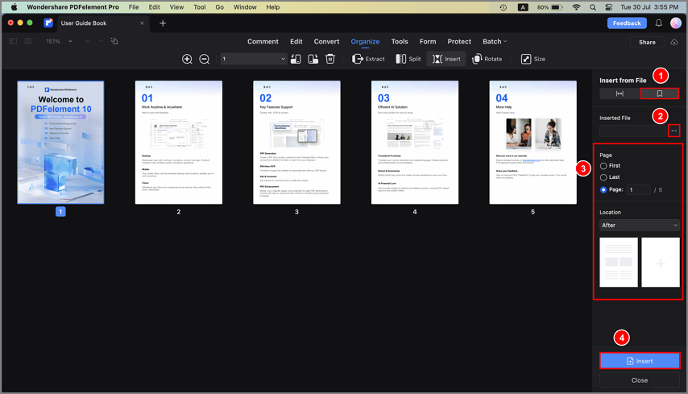Viewport: 688px width, 394px height.
Task: Open the Tools tab
Action: pyautogui.click(x=400, y=41)
